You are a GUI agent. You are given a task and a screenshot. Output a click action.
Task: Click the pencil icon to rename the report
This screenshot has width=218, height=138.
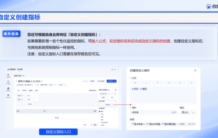click(41, 81)
